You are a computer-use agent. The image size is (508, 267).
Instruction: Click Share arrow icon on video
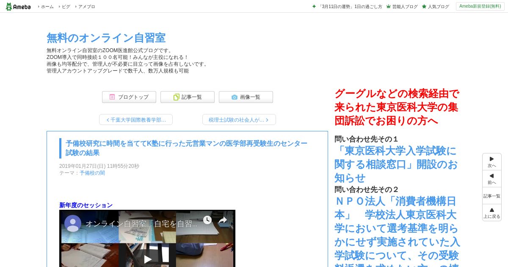[223, 220]
